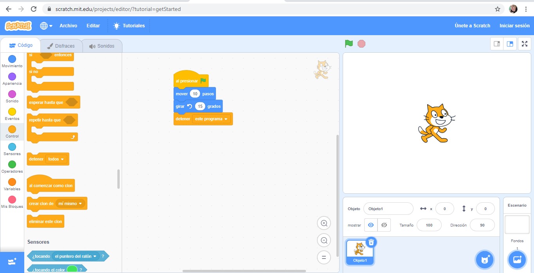The width and height of the screenshot is (534, 273).
Task: Click the x position field
Action: pos(444,209)
